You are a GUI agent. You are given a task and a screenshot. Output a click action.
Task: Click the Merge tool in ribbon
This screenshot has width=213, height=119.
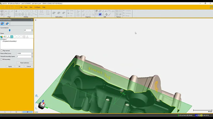pyautogui.click(x=126, y=16)
